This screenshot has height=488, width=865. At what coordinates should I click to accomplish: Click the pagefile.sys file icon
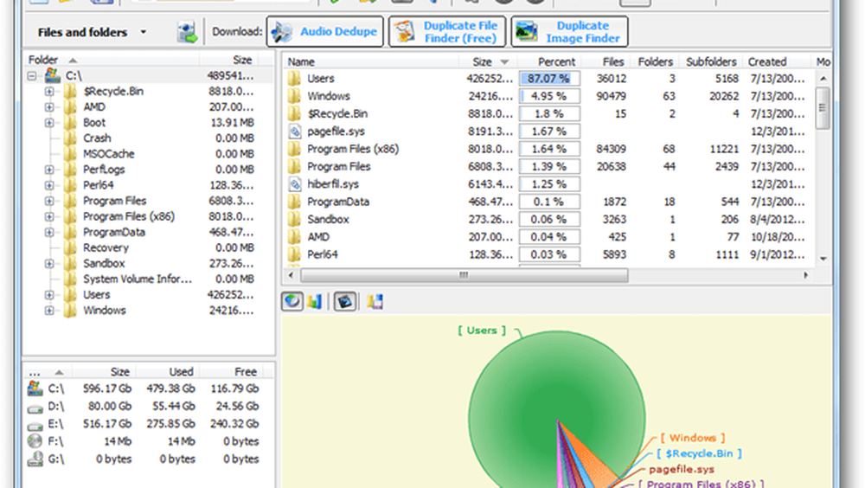[x=294, y=132]
